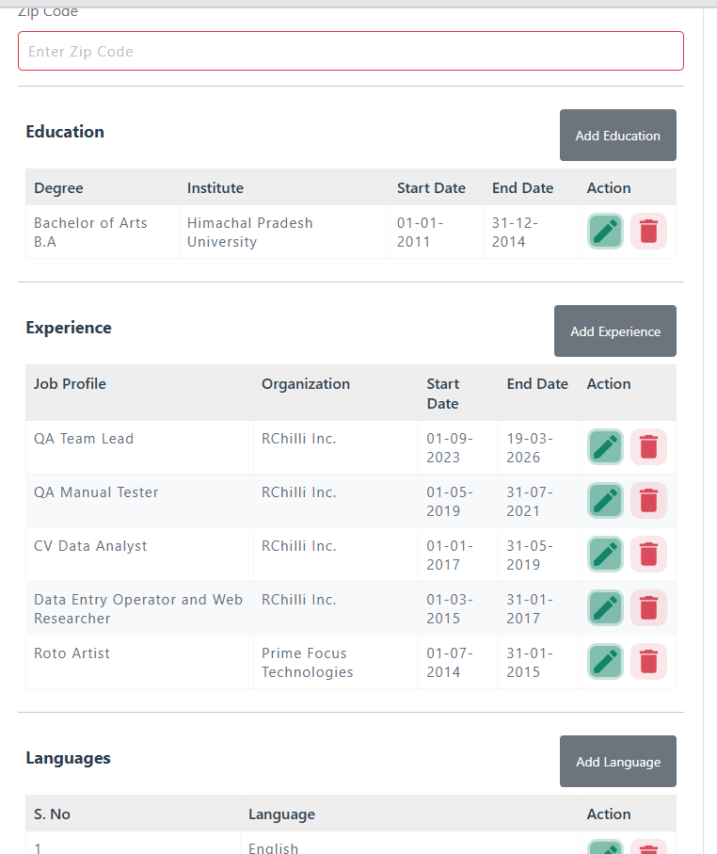This screenshot has height=854, width=717.
Task: Edit the Roto Artist experience
Action: point(605,661)
